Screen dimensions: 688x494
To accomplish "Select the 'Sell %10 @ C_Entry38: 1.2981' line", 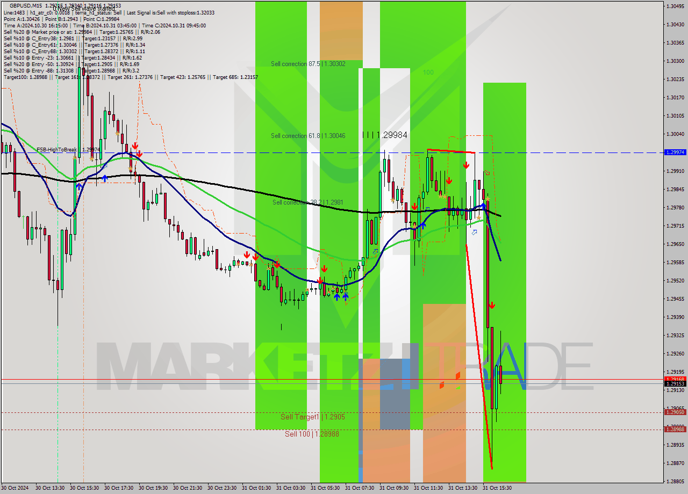I will [73, 38].
